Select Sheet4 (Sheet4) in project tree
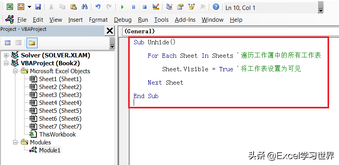Image resolution: width=339 pixels, height=165 pixels. pyautogui.click(x=60, y=103)
